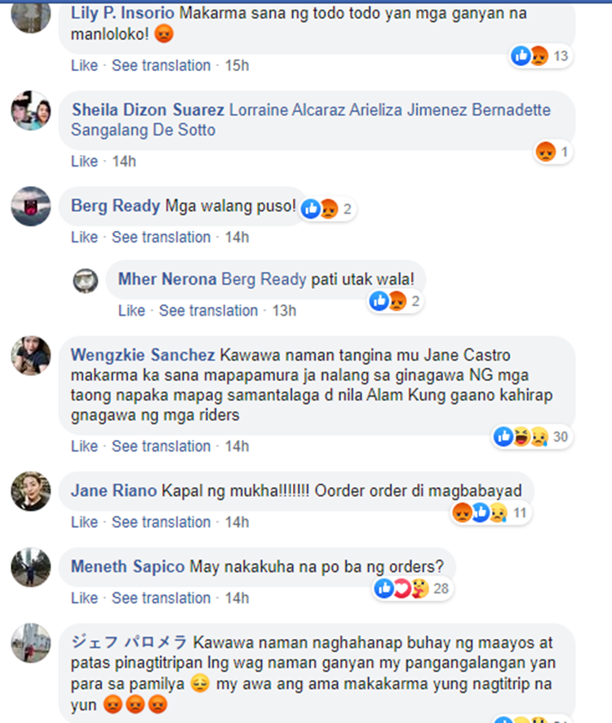The height and width of the screenshot is (723, 612).
Task: See the translation of the Berg Ready comment
Action: coord(161,237)
